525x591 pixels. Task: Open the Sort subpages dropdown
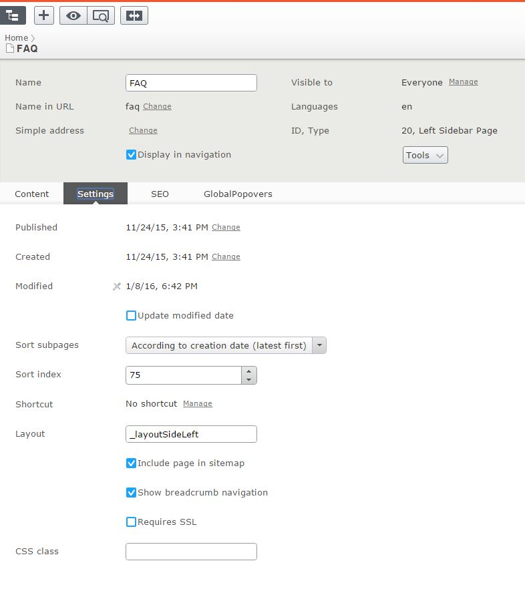(x=319, y=345)
